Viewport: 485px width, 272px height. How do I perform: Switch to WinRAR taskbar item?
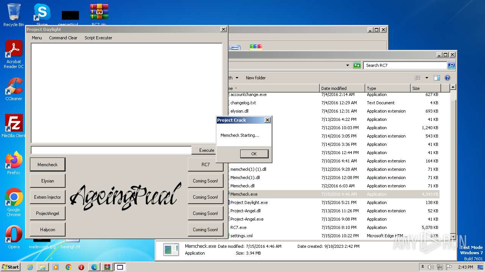coord(107,267)
